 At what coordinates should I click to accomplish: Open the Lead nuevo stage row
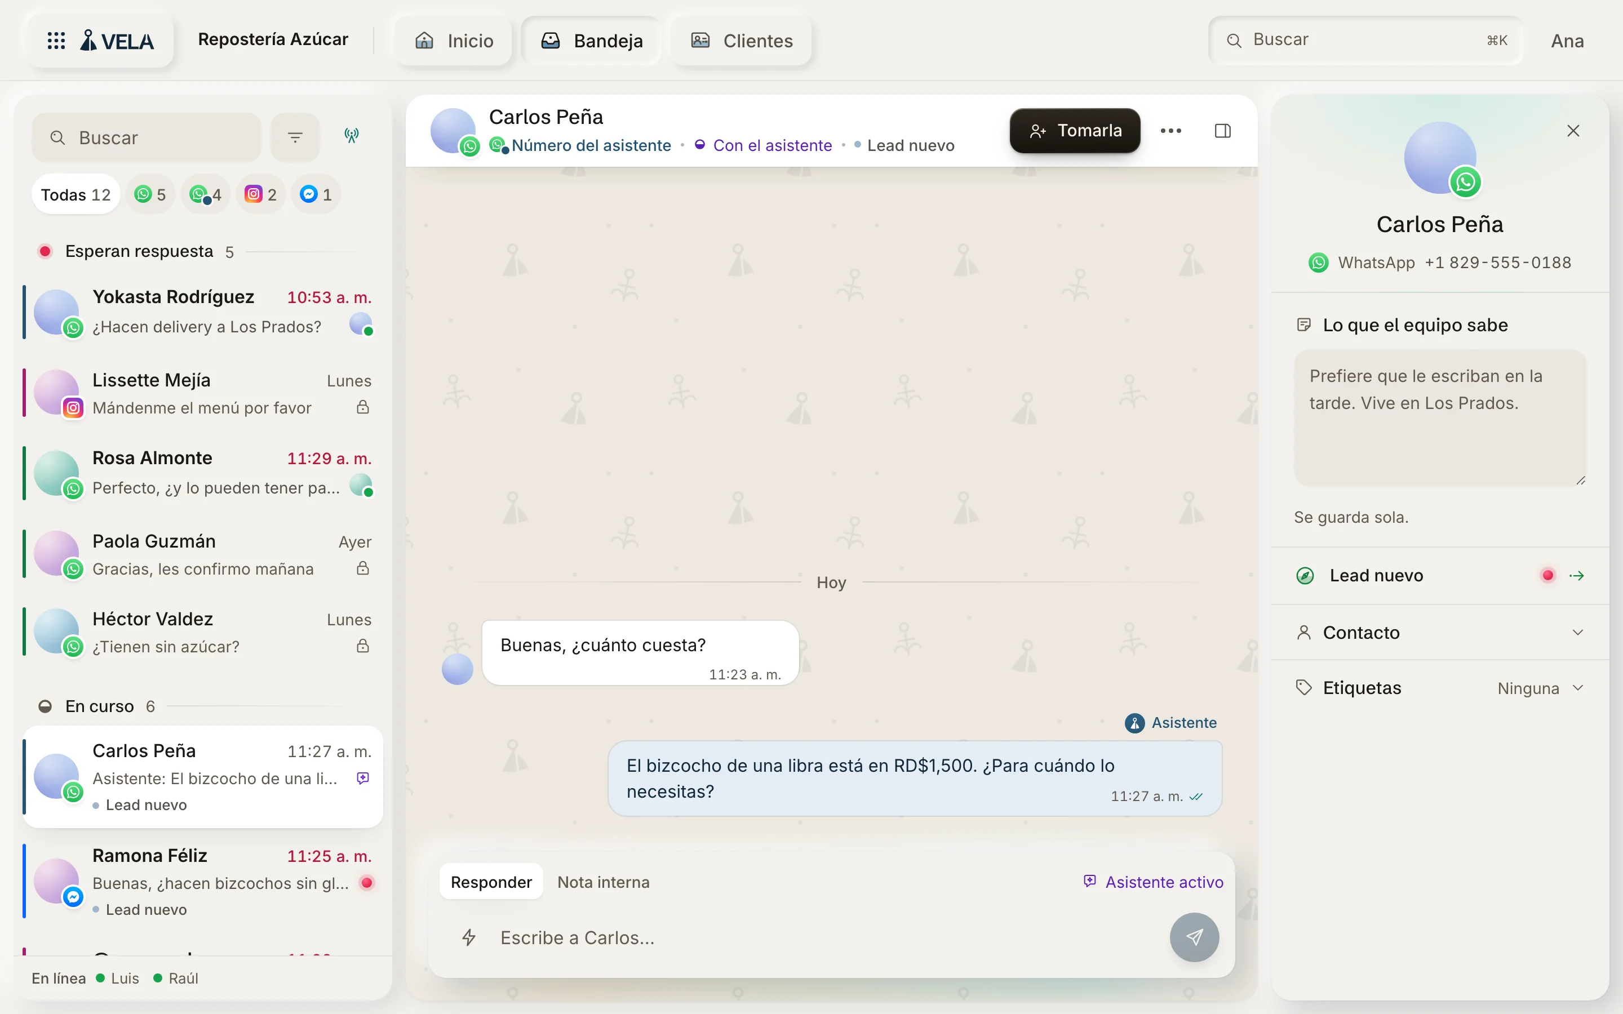1440,575
